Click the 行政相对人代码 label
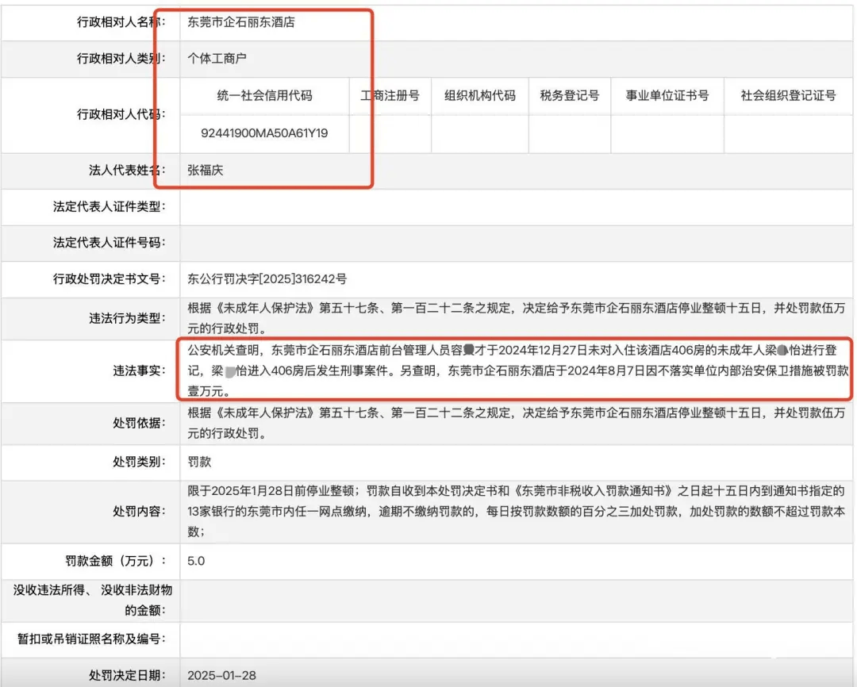Screen dimensions: 857x687 point(121,114)
